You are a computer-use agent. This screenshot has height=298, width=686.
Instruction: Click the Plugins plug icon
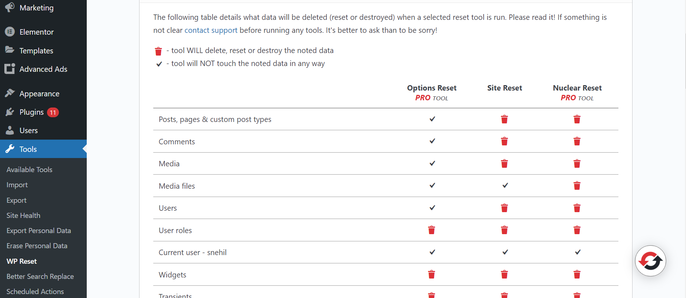click(x=10, y=112)
